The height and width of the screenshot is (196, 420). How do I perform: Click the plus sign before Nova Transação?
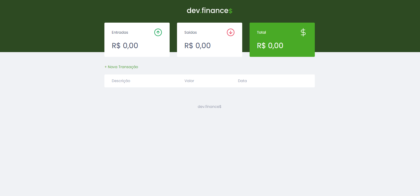(106, 67)
